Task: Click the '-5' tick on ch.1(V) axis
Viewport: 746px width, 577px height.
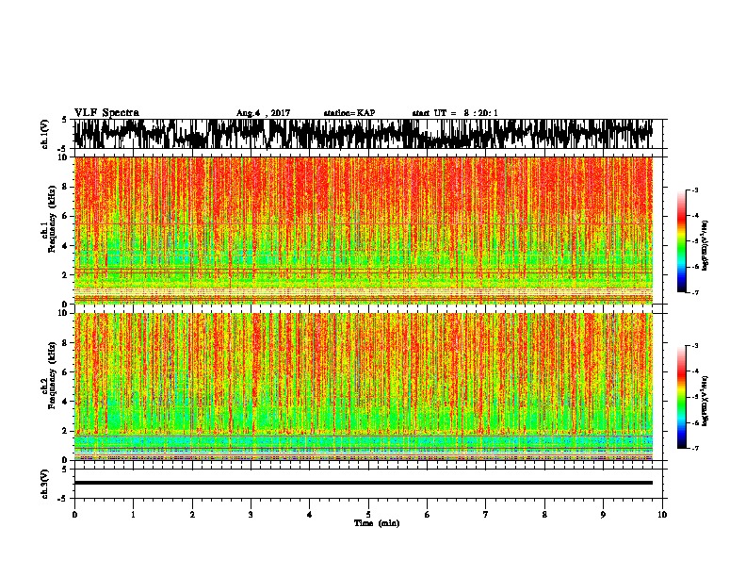Action: tap(63, 149)
